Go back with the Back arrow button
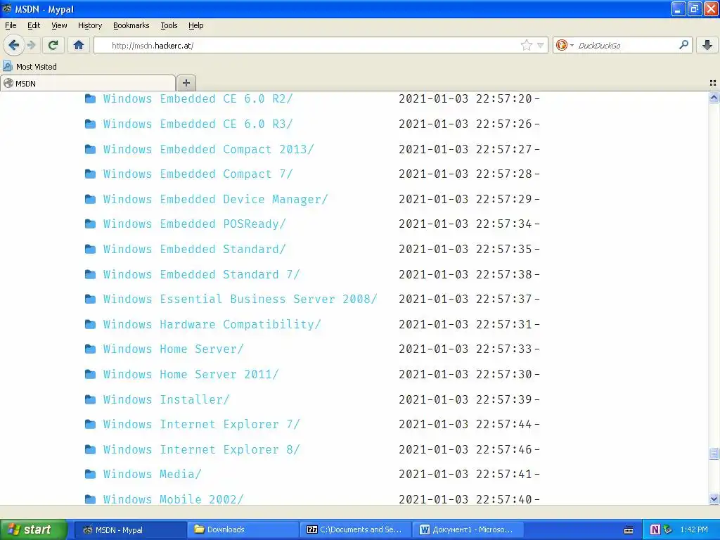This screenshot has width=720, height=540. point(13,45)
